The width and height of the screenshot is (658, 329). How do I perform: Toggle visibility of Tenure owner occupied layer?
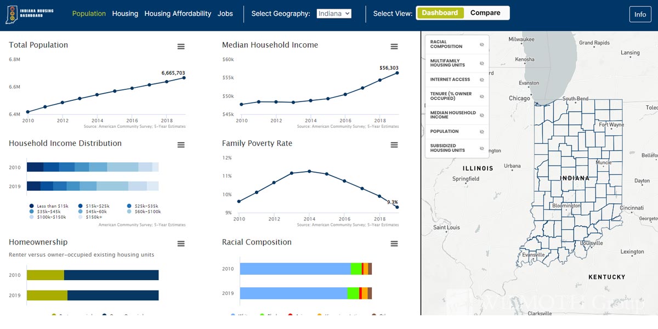point(482,96)
